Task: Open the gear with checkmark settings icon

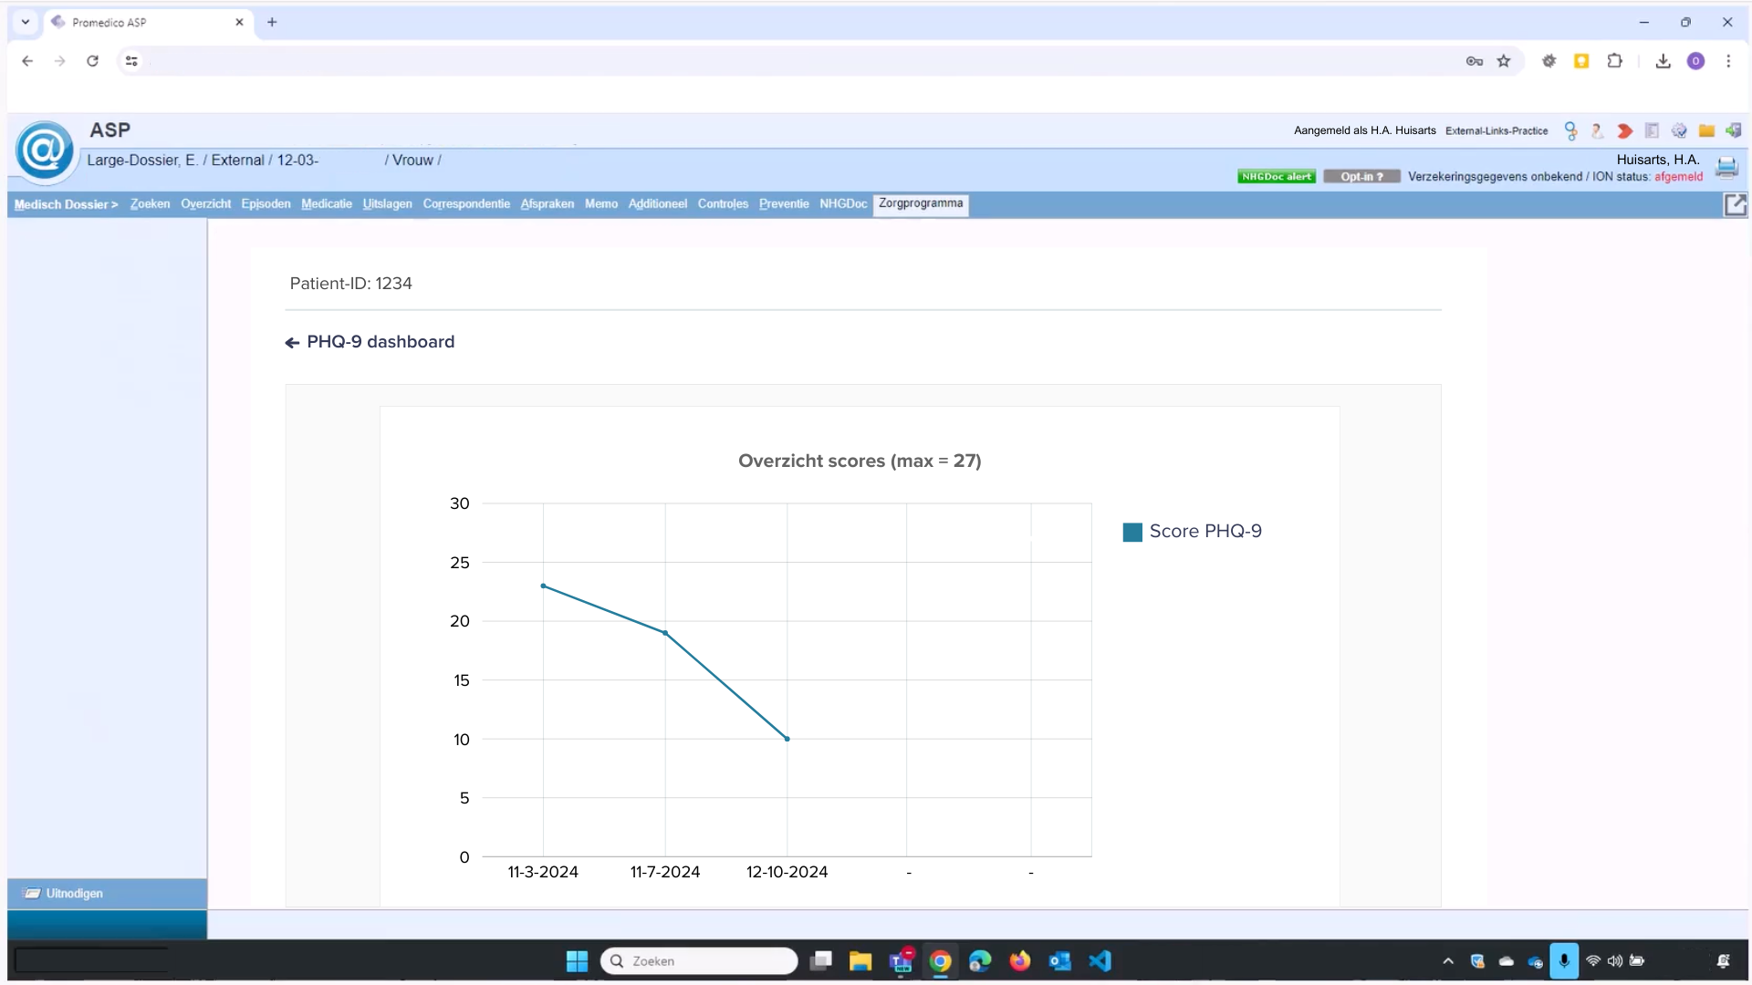Action: pyautogui.click(x=1679, y=130)
